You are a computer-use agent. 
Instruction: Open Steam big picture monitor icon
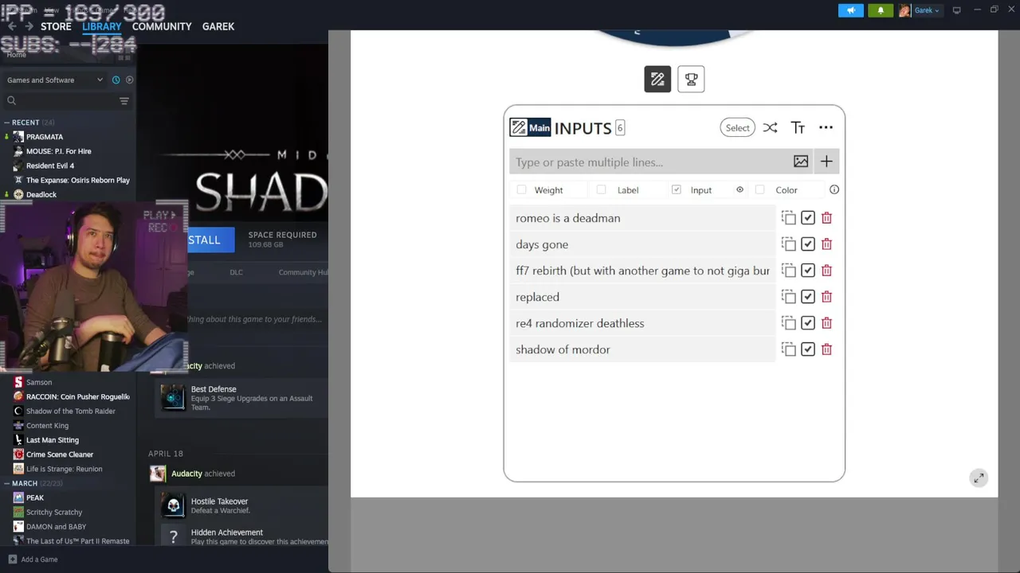956,10
